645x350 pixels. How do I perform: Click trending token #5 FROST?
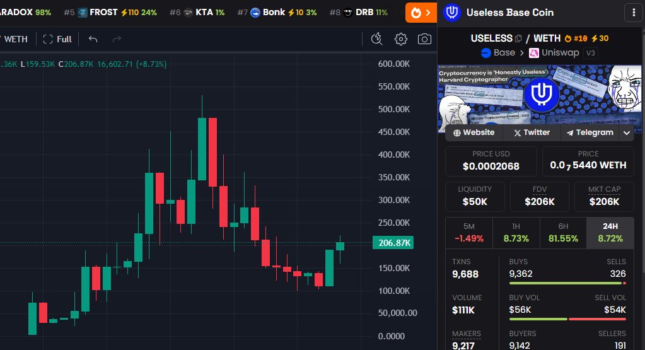110,13
